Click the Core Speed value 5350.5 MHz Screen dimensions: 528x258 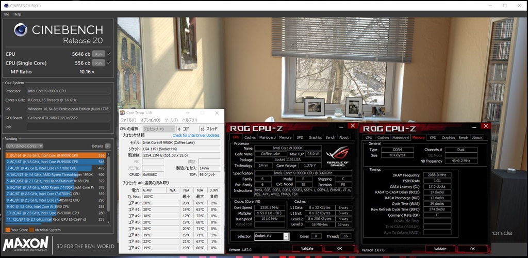tap(269, 207)
